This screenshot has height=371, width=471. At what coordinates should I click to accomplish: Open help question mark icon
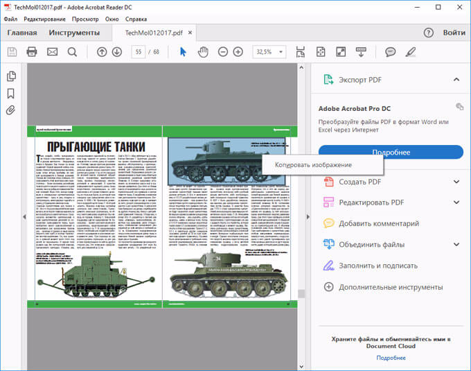428,33
